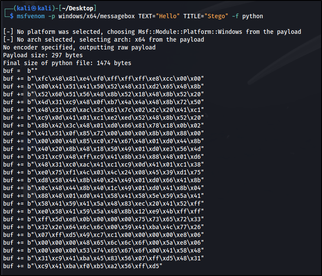Click the -f flag in command
The width and height of the screenshot is (322, 276).
pos(235,16)
